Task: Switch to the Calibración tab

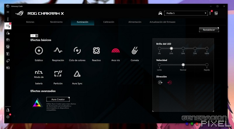Action: pos(109,22)
